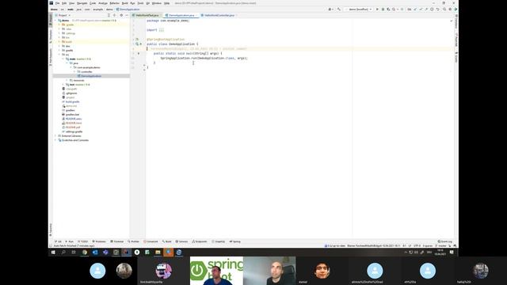Viewport: 507px width, 285px height.
Task: Open Microsoft Teams from the taskbar
Action: point(105,252)
